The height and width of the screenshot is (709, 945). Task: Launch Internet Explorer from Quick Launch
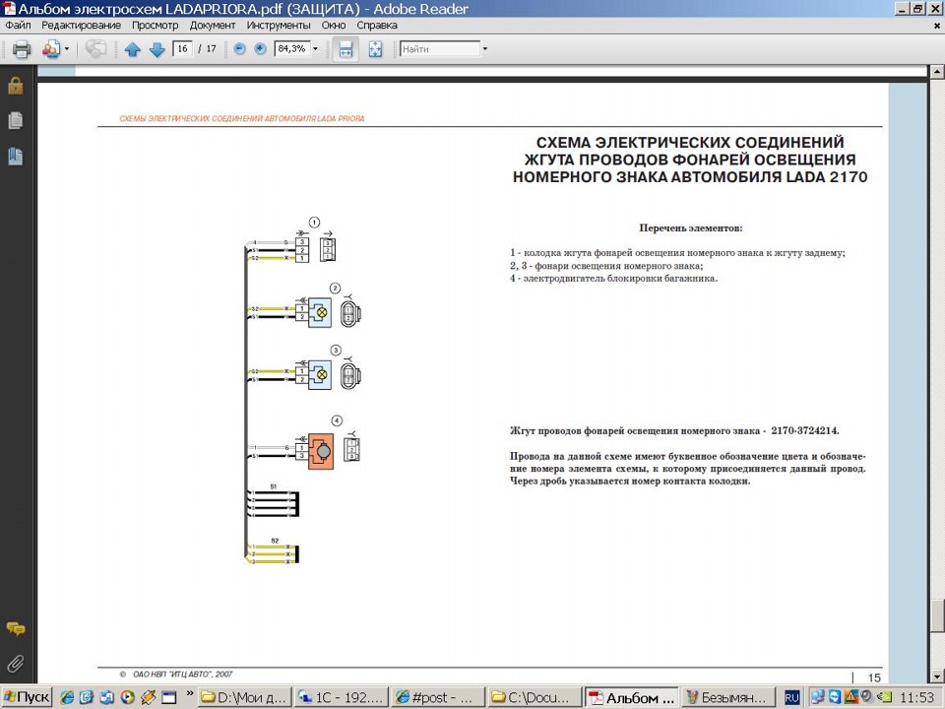pos(66,697)
